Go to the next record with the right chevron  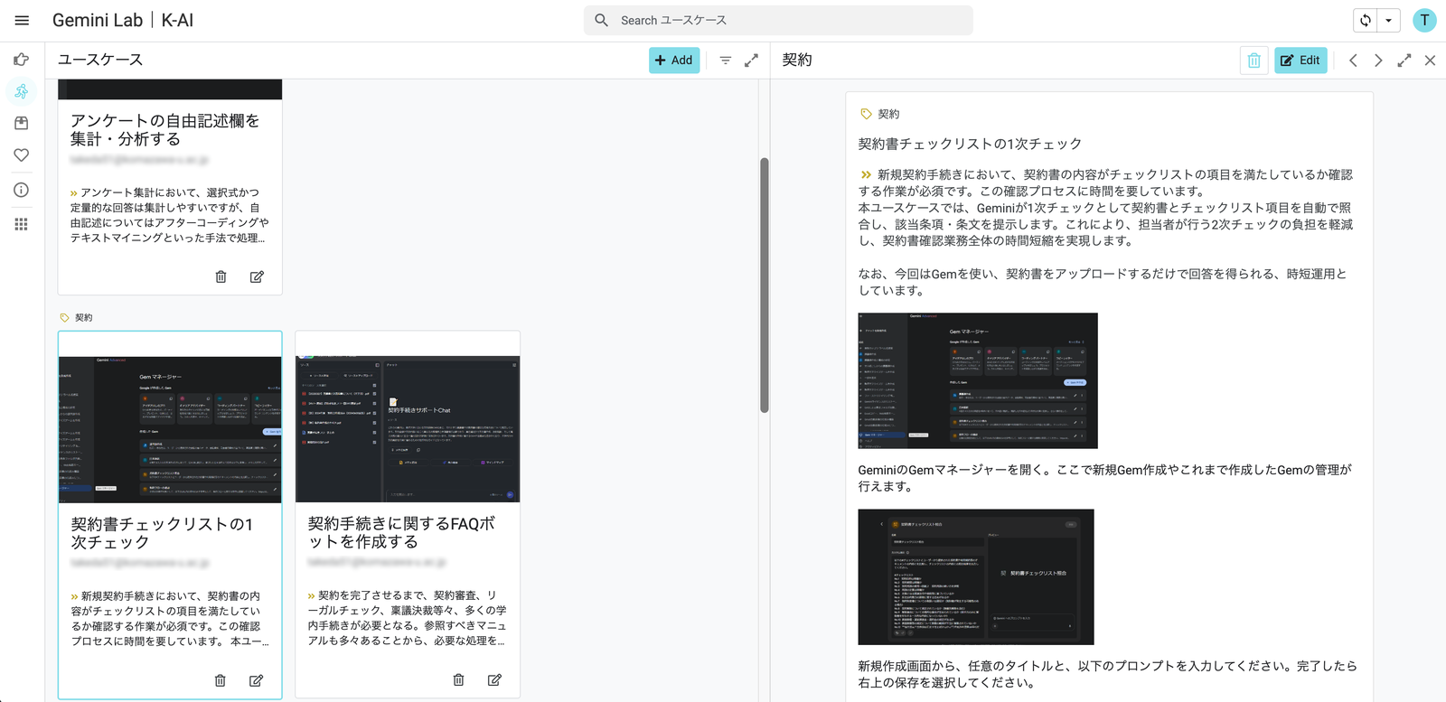tap(1378, 61)
